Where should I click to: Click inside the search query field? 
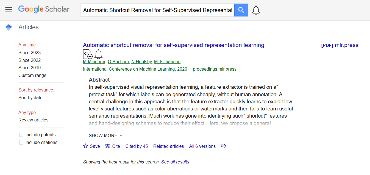point(157,10)
